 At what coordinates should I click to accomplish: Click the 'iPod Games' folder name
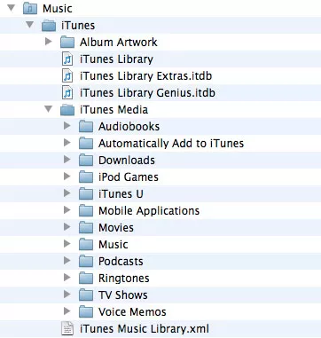click(129, 177)
